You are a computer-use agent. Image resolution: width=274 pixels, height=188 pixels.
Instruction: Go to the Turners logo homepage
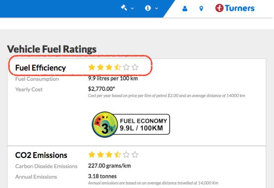click(235, 8)
